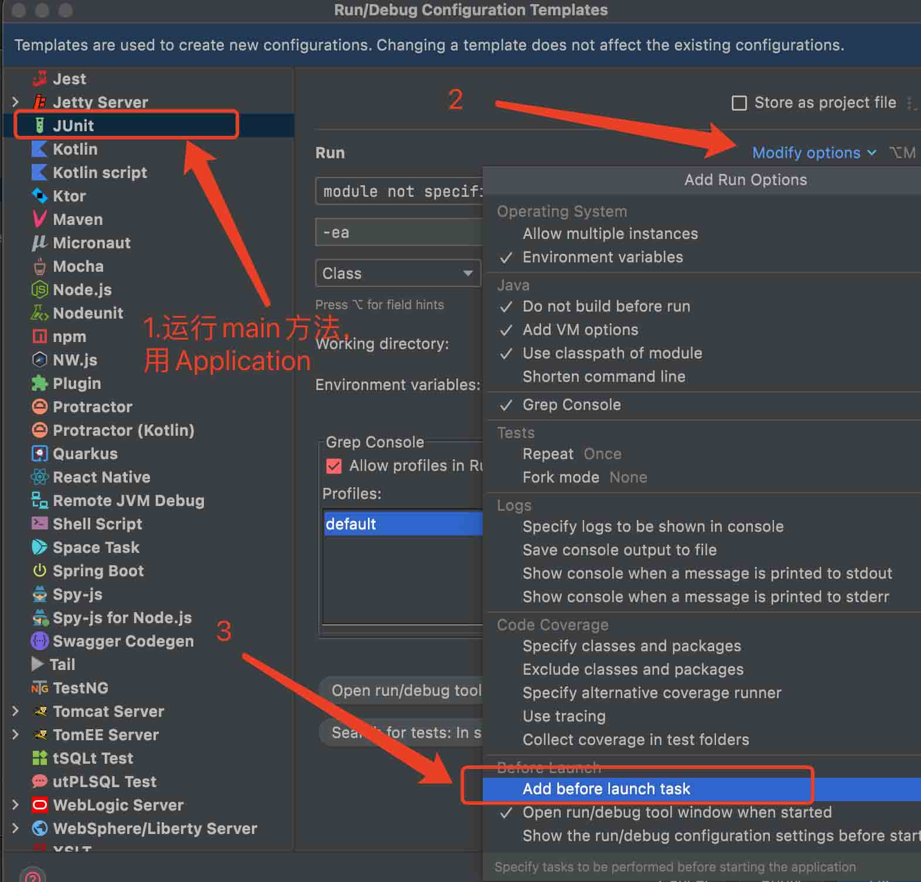The image size is (921, 882).
Task: Toggle Do not build before run
Action: click(606, 306)
